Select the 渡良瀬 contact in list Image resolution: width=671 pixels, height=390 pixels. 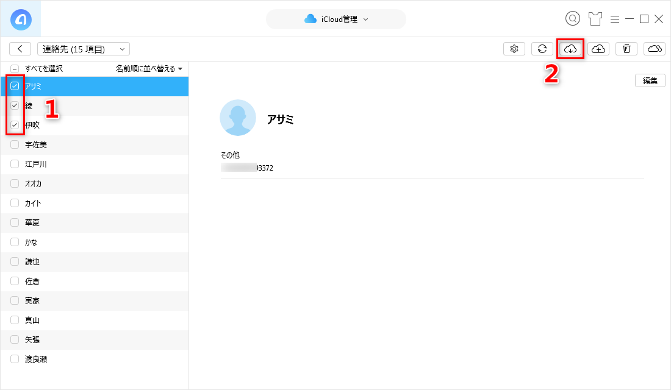[36, 359]
